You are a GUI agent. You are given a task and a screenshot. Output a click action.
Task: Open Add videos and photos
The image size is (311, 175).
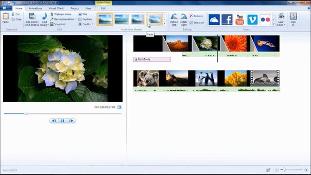pyautogui.click(x=32, y=19)
